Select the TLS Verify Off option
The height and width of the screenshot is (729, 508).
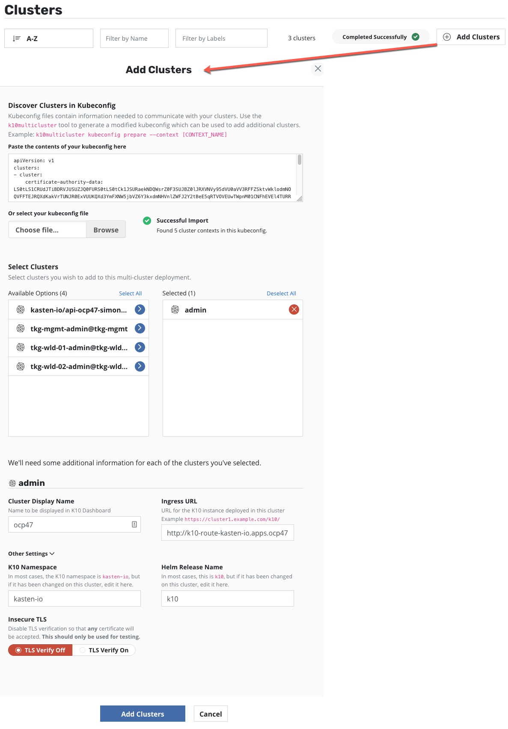click(40, 650)
